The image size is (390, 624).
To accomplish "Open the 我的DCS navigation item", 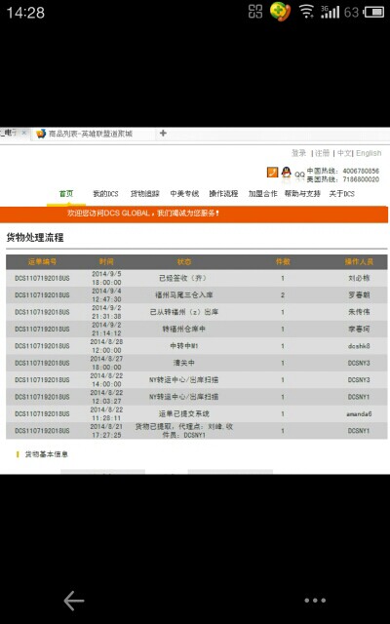I will pyautogui.click(x=105, y=194).
